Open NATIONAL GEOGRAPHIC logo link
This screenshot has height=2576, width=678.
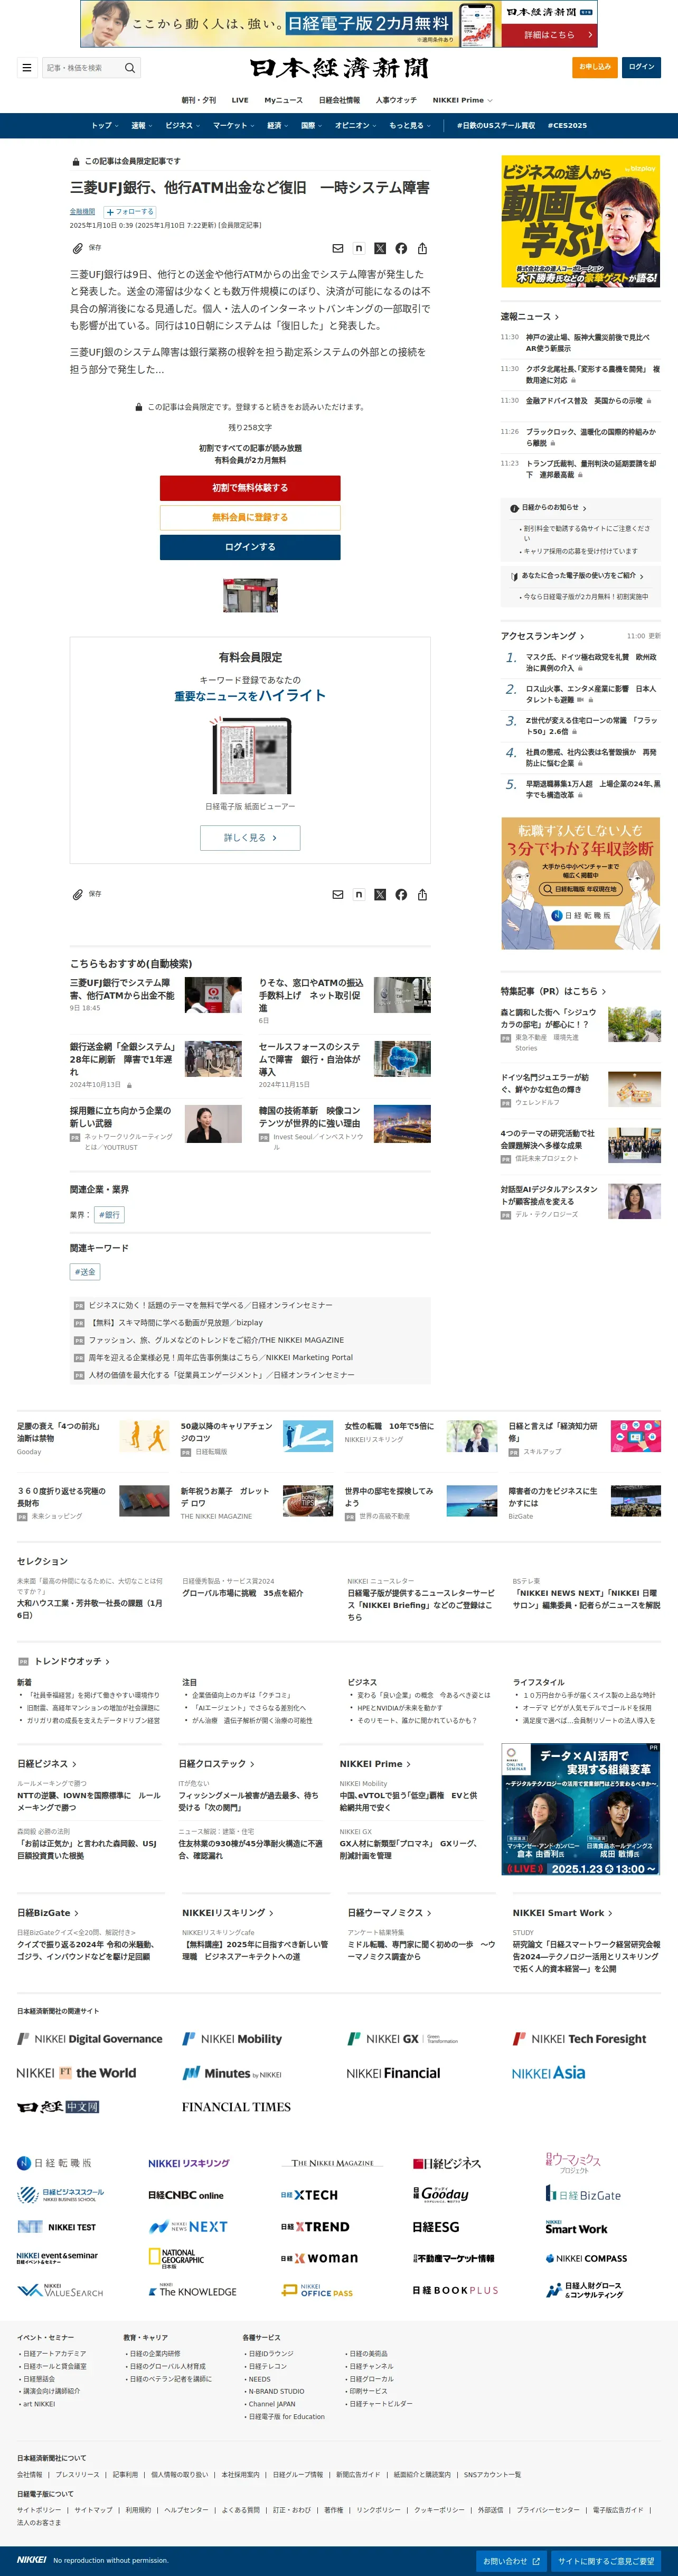[x=176, y=2258]
